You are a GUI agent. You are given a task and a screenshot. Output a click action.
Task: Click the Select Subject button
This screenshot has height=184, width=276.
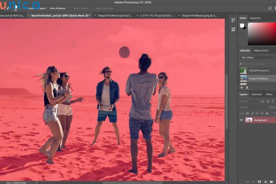click(81, 8)
